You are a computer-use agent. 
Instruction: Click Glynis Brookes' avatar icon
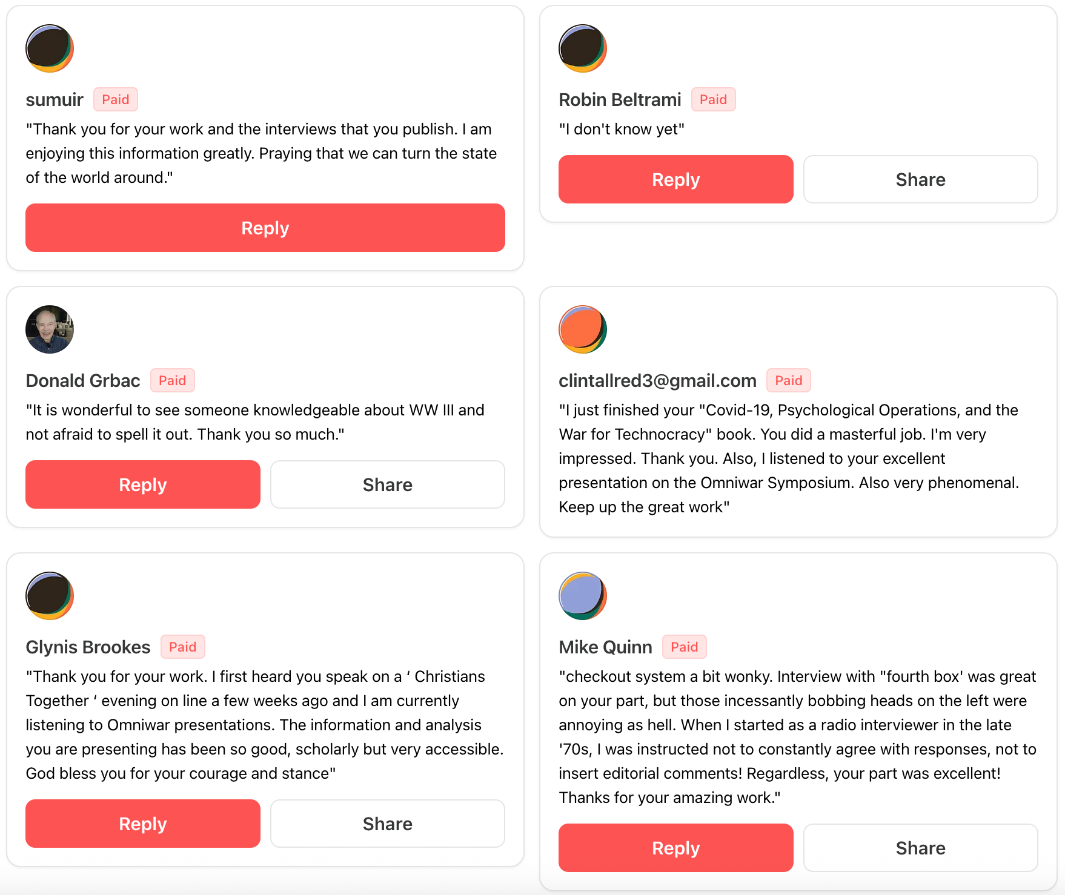(50, 596)
